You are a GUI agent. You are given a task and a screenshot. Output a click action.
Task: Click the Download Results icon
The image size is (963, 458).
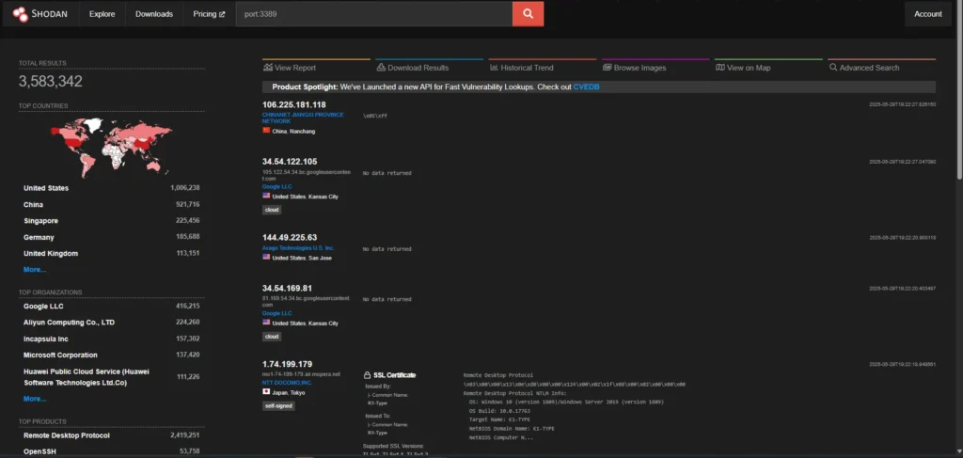point(381,67)
